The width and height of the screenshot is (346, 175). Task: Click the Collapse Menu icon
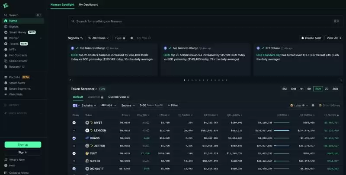point(6,172)
